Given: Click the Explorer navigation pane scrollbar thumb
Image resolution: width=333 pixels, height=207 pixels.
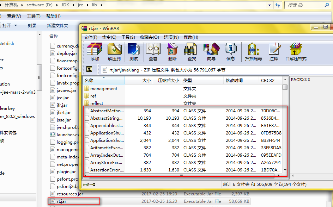Looking at the screenshot, I should (39, 77).
